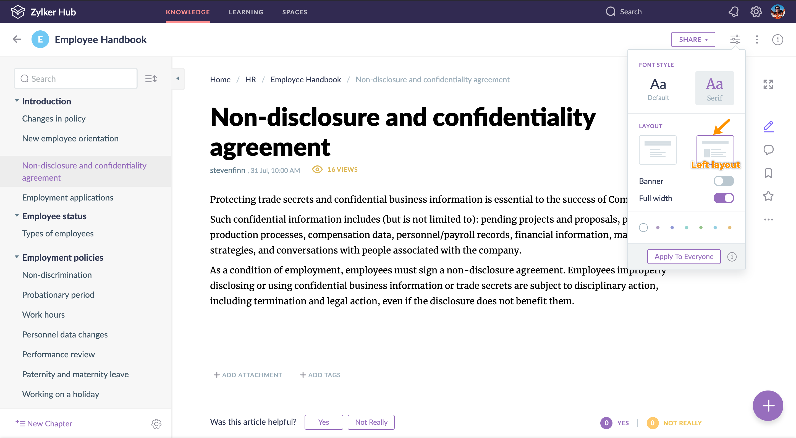Viewport: 796px width, 438px height.
Task: Switch to the LEARNING tab
Action: [x=246, y=12]
